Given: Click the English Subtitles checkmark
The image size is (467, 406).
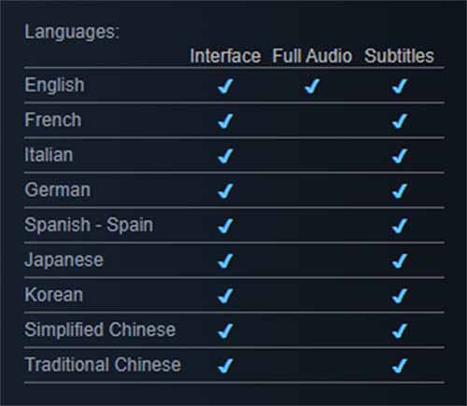Looking at the screenshot, I should tap(400, 86).
